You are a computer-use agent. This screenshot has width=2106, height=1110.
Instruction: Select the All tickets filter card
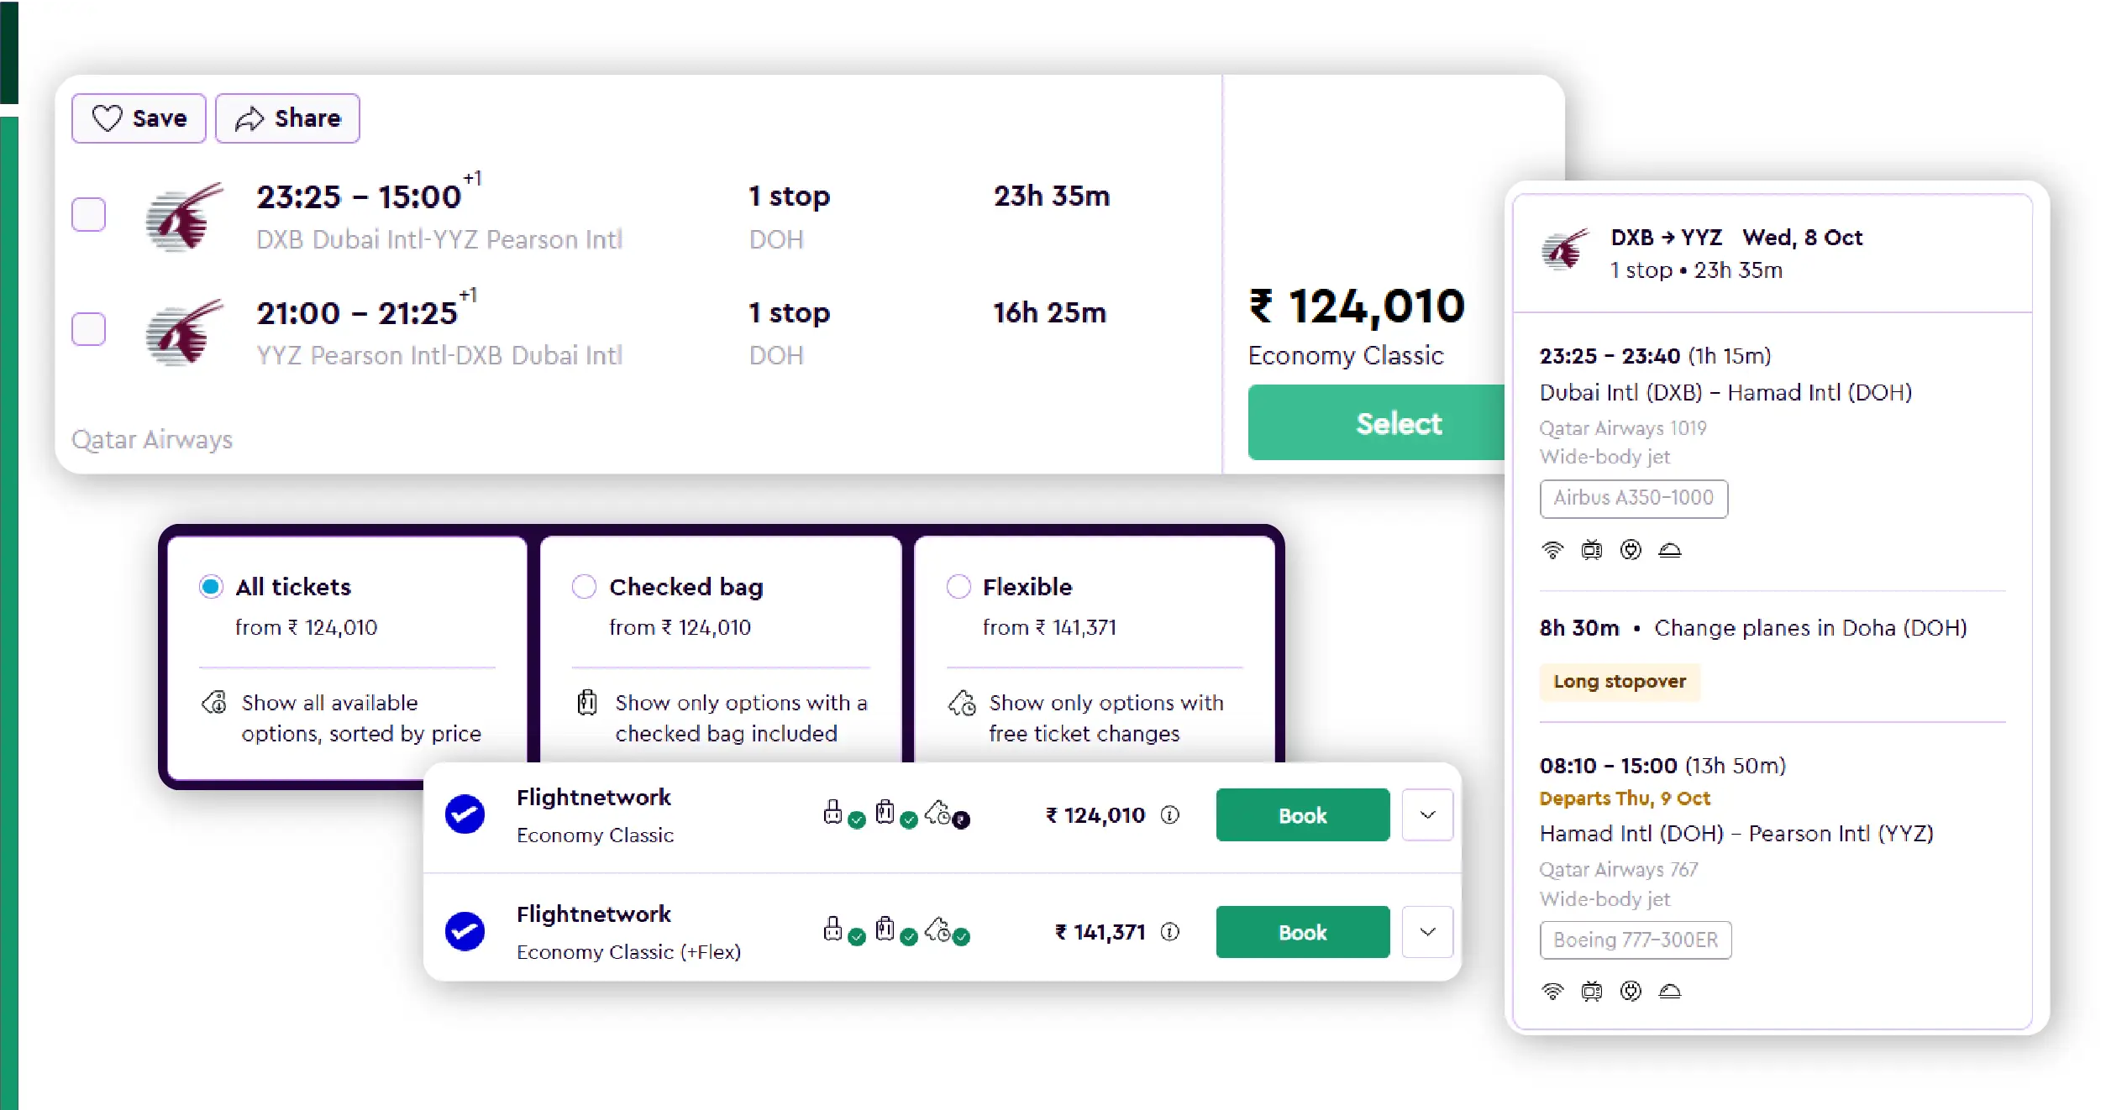tap(347, 655)
